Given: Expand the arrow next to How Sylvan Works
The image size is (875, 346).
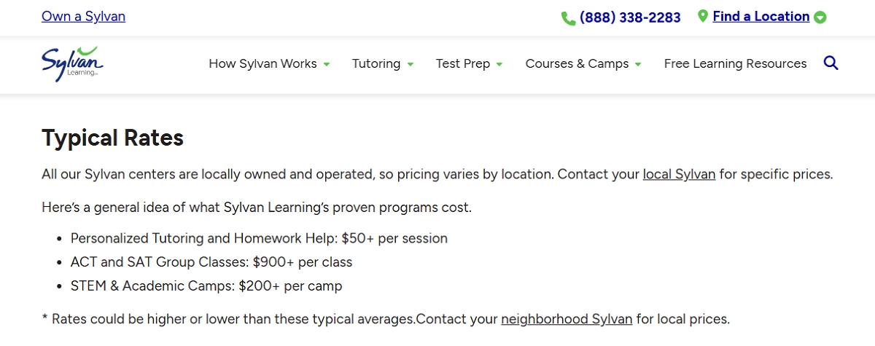Looking at the screenshot, I should 327,64.
